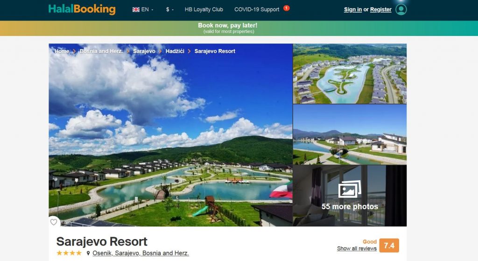Toggle the heart favorite icon on photo

point(54,222)
